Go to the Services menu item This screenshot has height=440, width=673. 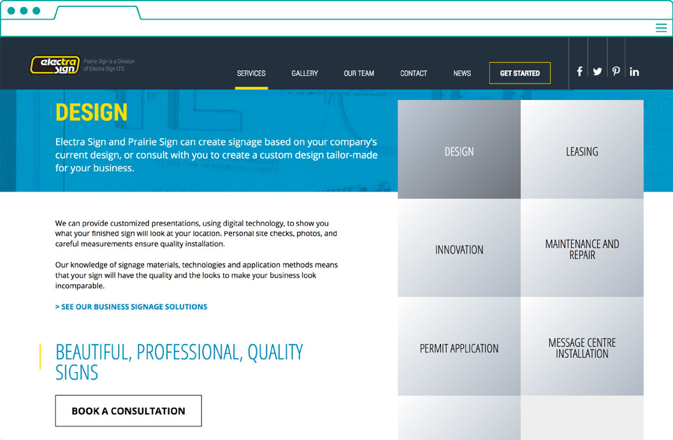[251, 73]
